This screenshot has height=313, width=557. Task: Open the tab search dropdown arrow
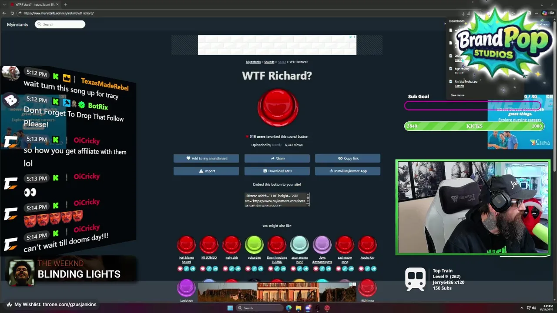[x=4, y=4]
